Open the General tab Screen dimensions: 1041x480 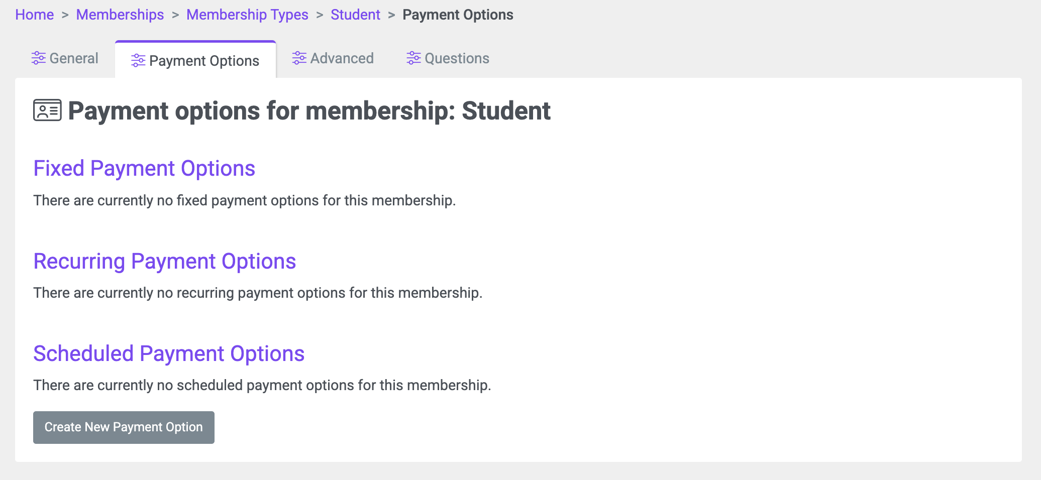[65, 59]
